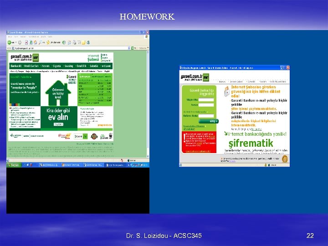Click the Print icon in IE toolbar
The height and width of the screenshot is (246, 328).
point(74,42)
